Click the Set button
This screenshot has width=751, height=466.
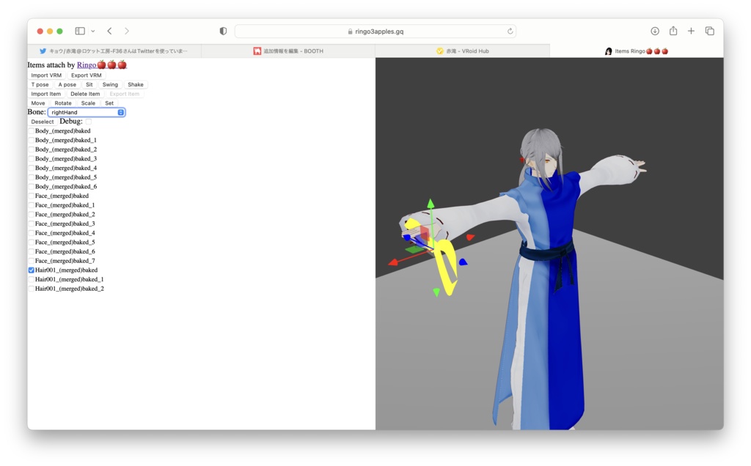[109, 103]
